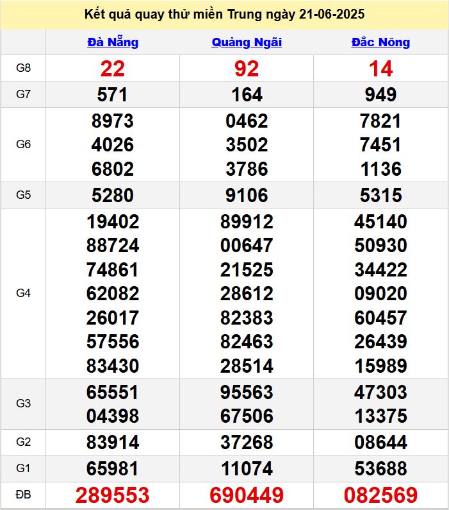Select G1 number 53688
Screen dimensions: 449x510
click(x=381, y=469)
